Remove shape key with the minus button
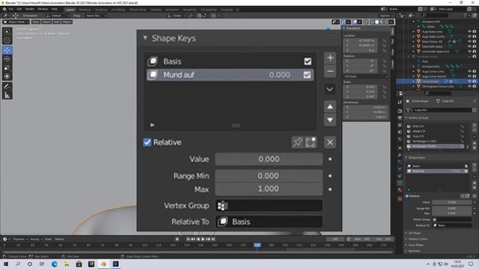The width and height of the screenshot is (479, 269). click(330, 72)
